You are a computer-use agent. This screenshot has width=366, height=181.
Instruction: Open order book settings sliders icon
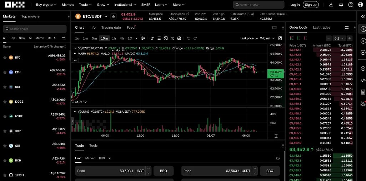coord(347,28)
